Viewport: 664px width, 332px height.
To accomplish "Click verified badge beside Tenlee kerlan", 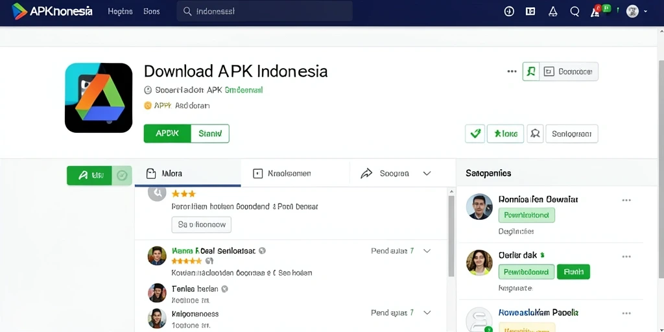I will (x=225, y=289).
